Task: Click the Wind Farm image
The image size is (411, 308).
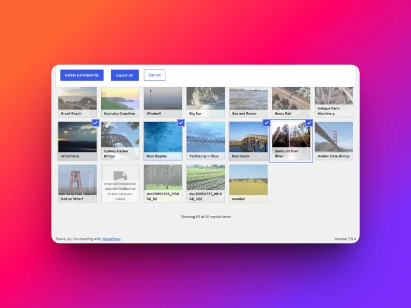Action: pos(77,141)
